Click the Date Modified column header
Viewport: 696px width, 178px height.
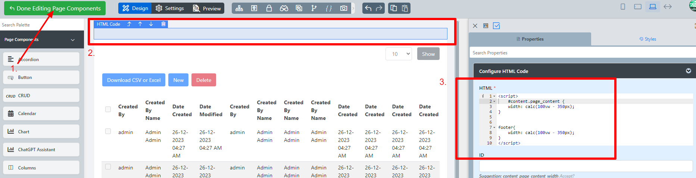coord(211,110)
